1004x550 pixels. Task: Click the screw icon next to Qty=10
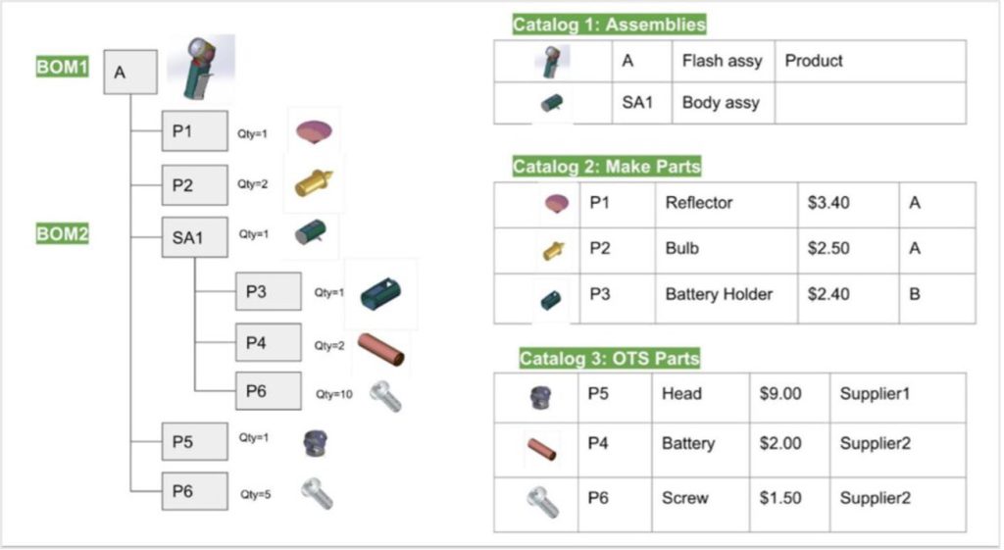(385, 396)
